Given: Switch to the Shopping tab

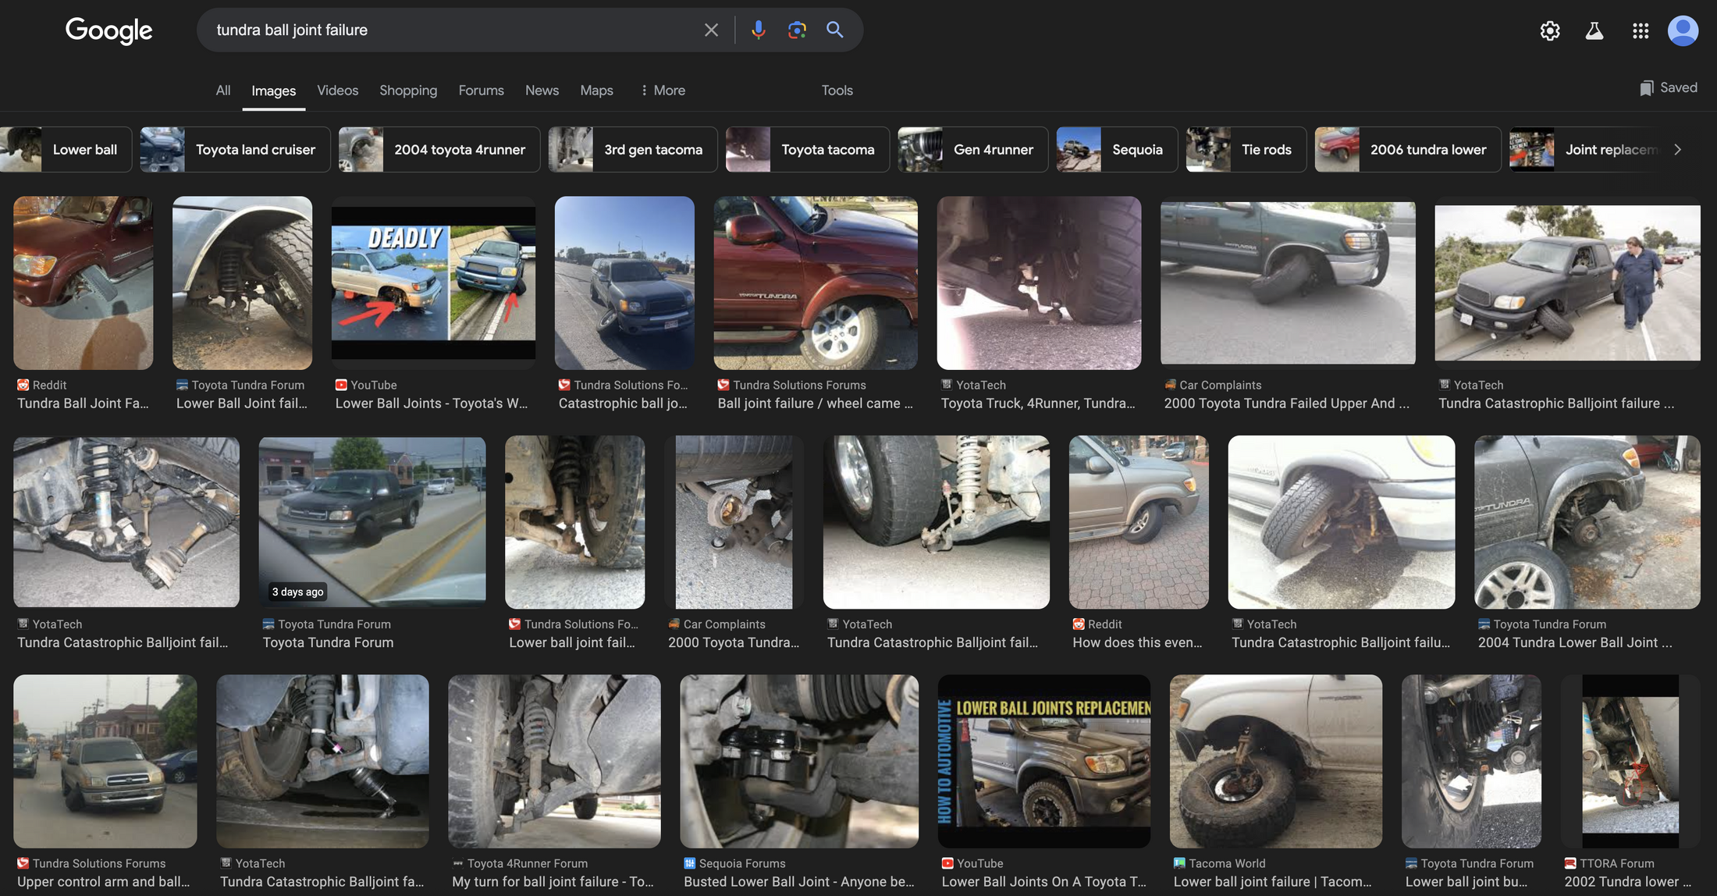Looking at the screenshot, I should tap(408, 90).
